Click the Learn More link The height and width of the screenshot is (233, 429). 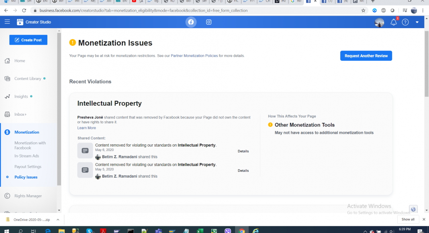pyautogui.click(x=86, y=128)
